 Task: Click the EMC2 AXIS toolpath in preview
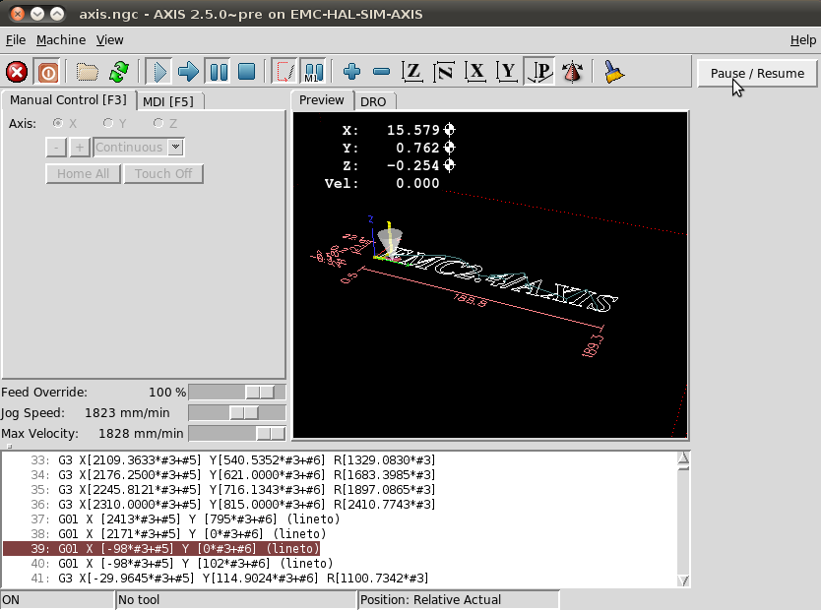point(505,280)
